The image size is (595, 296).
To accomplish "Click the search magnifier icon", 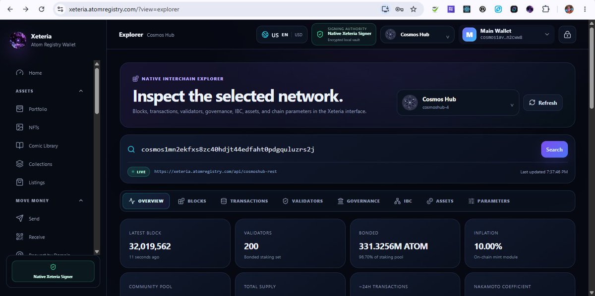I will [x=131, y=149].
